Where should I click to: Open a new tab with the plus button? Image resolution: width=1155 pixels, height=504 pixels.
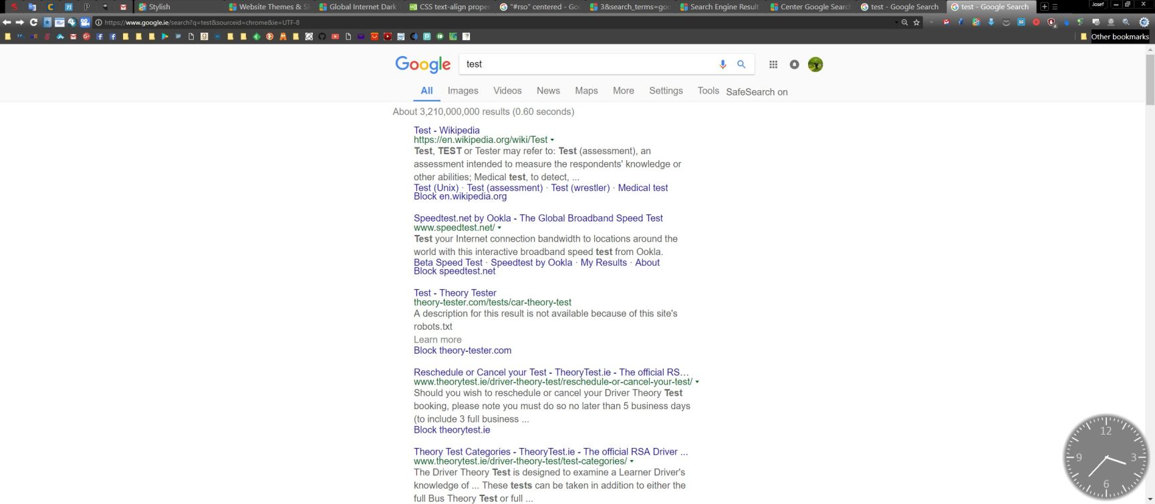click(x=1044, y=7)
